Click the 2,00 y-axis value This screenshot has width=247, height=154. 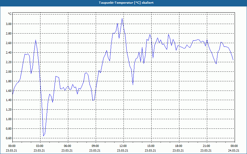pyautogui.click(x=9, y=71)
